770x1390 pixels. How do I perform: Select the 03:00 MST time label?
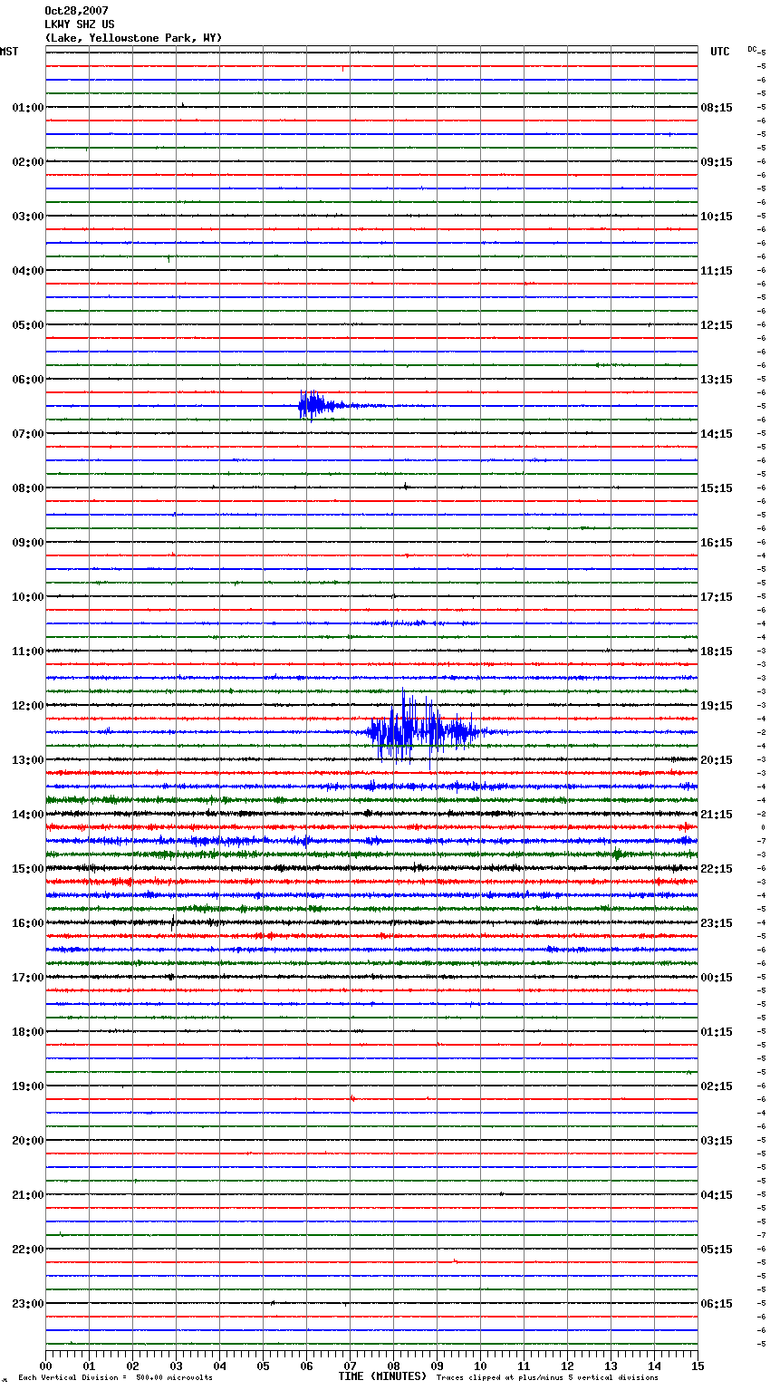28,217
